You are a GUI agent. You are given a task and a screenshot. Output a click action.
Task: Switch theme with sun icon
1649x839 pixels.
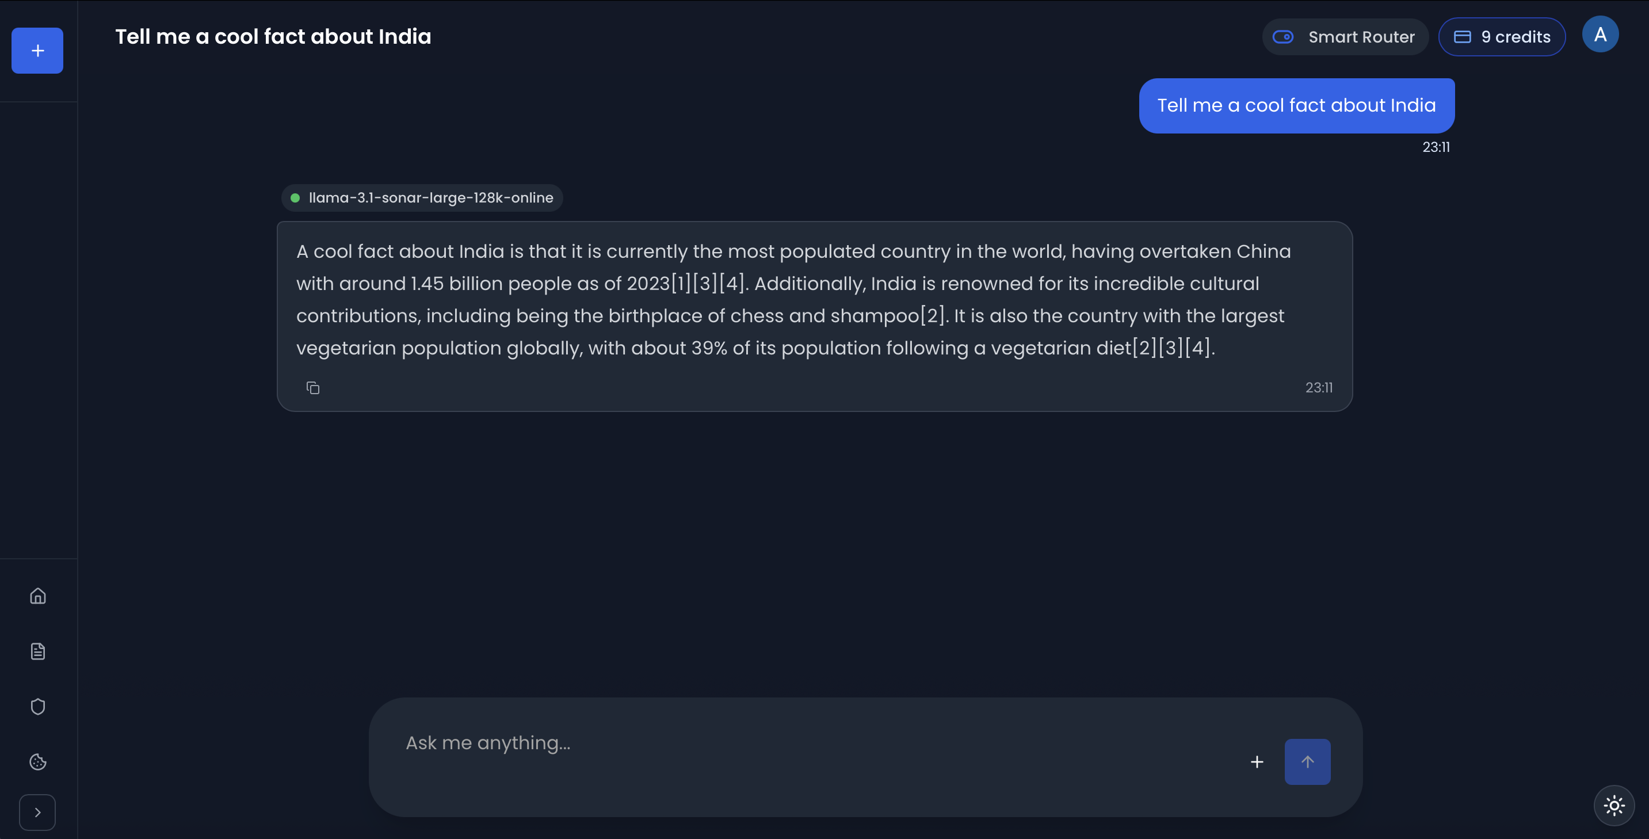tap(1614, 805)
